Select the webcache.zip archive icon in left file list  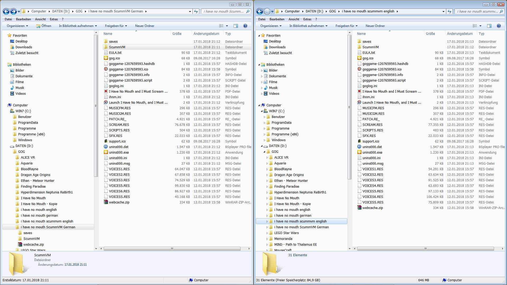[106, 202]
